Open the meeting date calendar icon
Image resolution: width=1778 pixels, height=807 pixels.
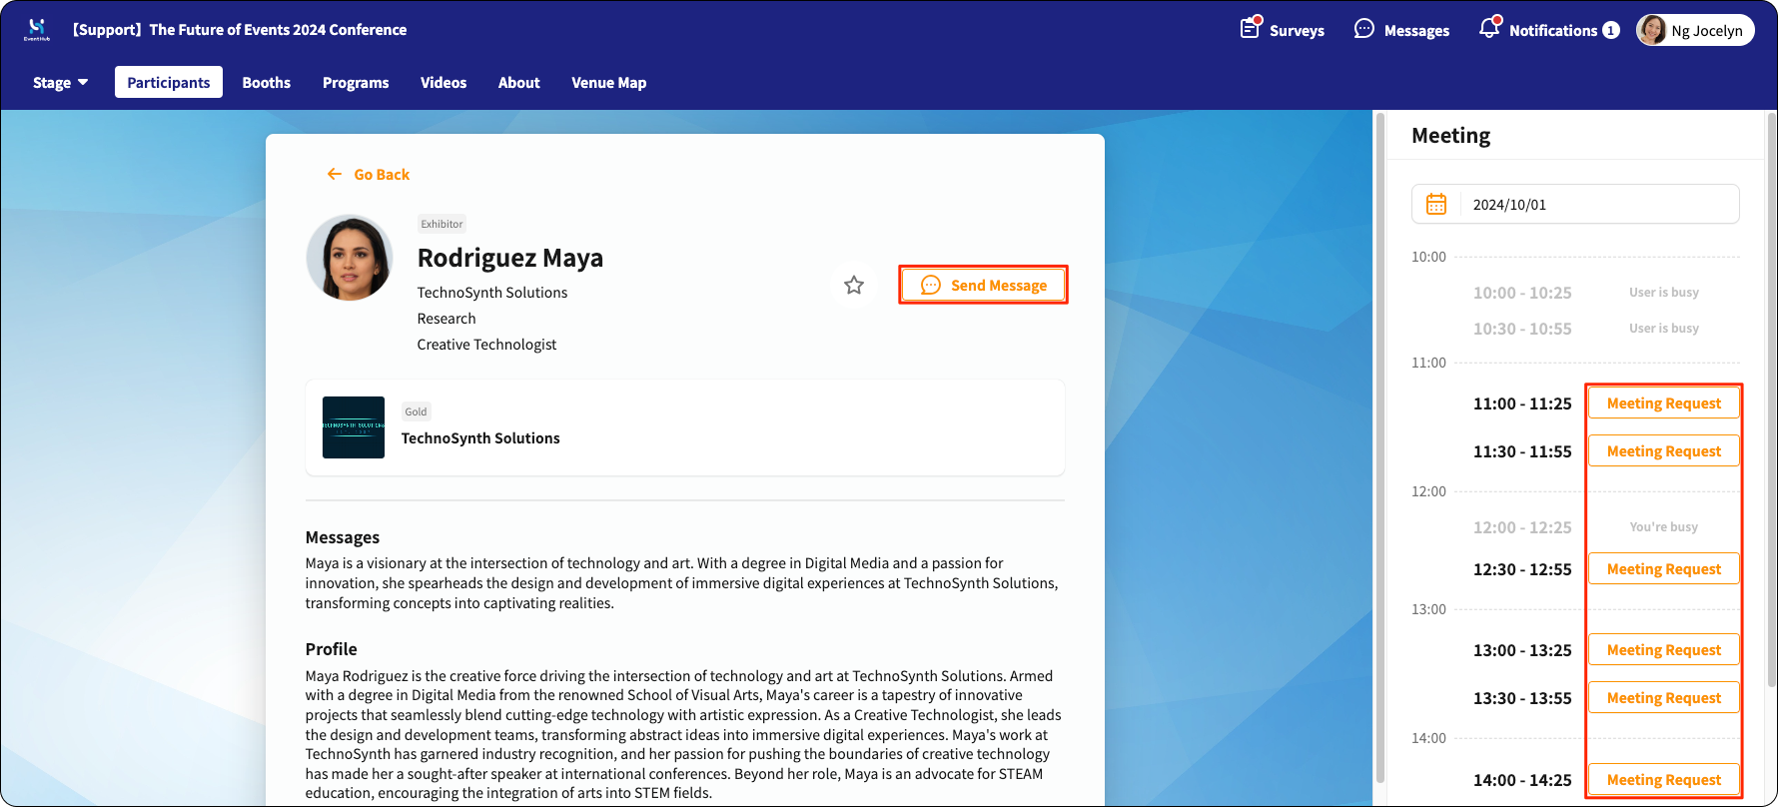[1436, 204]
